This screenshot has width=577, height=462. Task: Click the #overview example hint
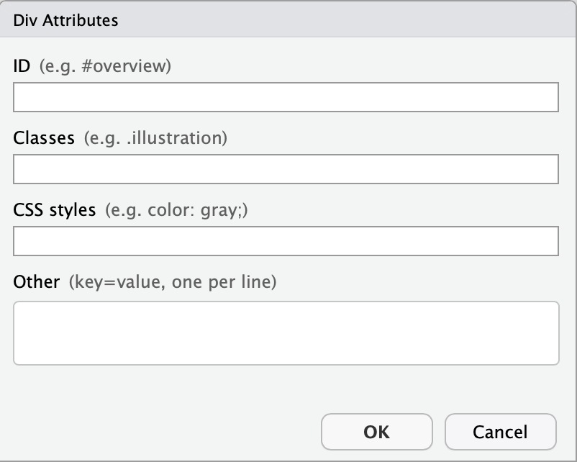[105, 67]
